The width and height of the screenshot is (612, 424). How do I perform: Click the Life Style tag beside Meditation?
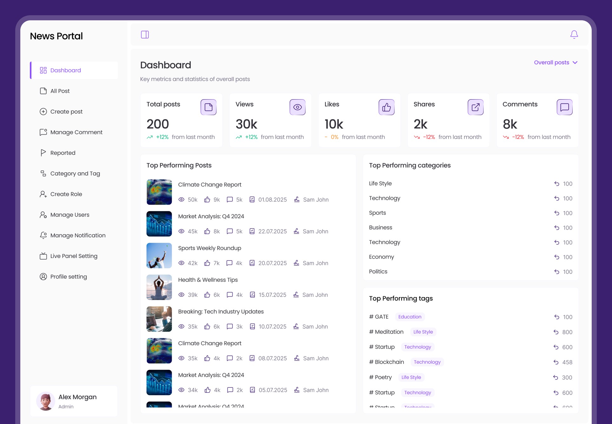[x=423, y=332]
